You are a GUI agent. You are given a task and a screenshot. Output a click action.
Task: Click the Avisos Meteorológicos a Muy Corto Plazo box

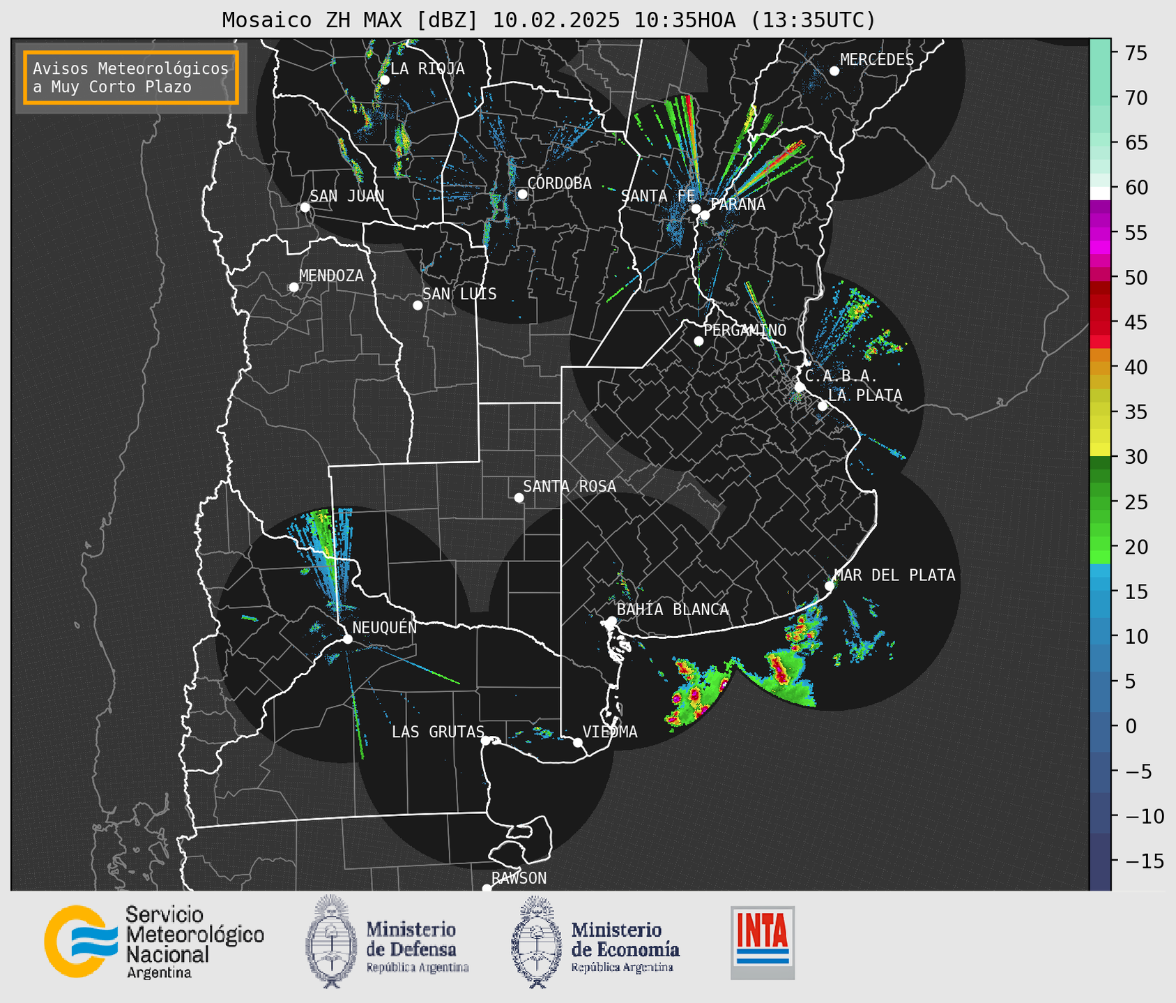coord(131,77)
